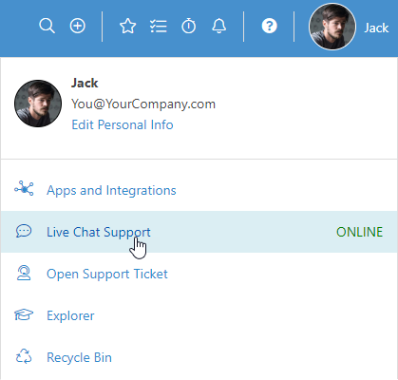Image resolution: width=398 pixels, height=380 pixels.
Task: Click the support agent headset icon
Action: [24, 273]
